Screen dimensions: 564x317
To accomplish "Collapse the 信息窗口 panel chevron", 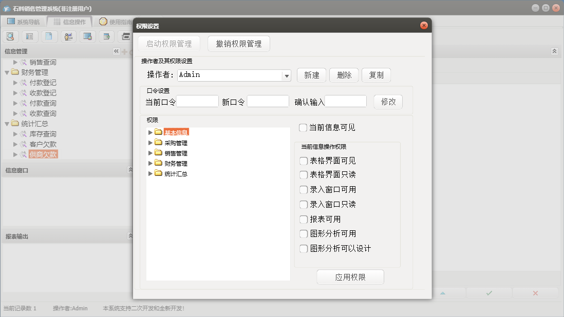I will [130, 169].
